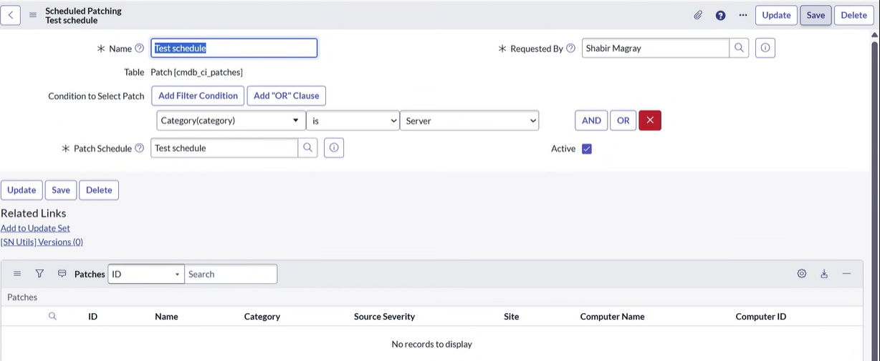Click the Patch Schedule lookup search icon
The height and width of the screenshot is (361, 880).
[307, 148]
